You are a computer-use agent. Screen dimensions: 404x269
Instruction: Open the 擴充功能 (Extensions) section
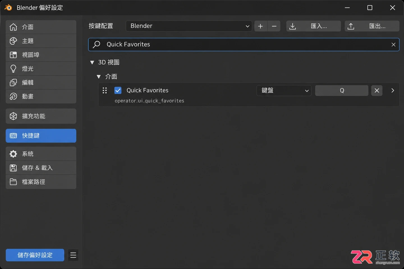(41, 116)
